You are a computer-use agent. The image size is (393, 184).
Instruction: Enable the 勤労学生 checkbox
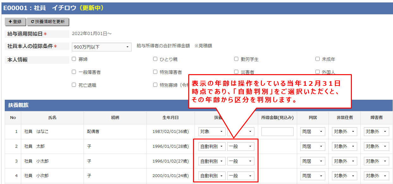click(236, 59)
